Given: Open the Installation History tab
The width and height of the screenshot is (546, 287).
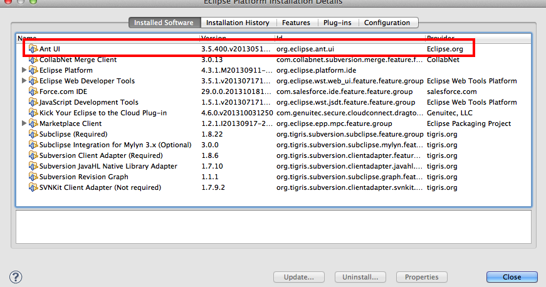Looking at the screenshot, I should point(238,23).
